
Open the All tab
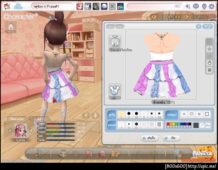coord(39,119)
